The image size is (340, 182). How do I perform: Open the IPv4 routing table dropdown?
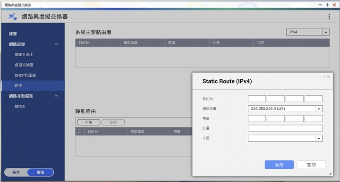(308, 32)
